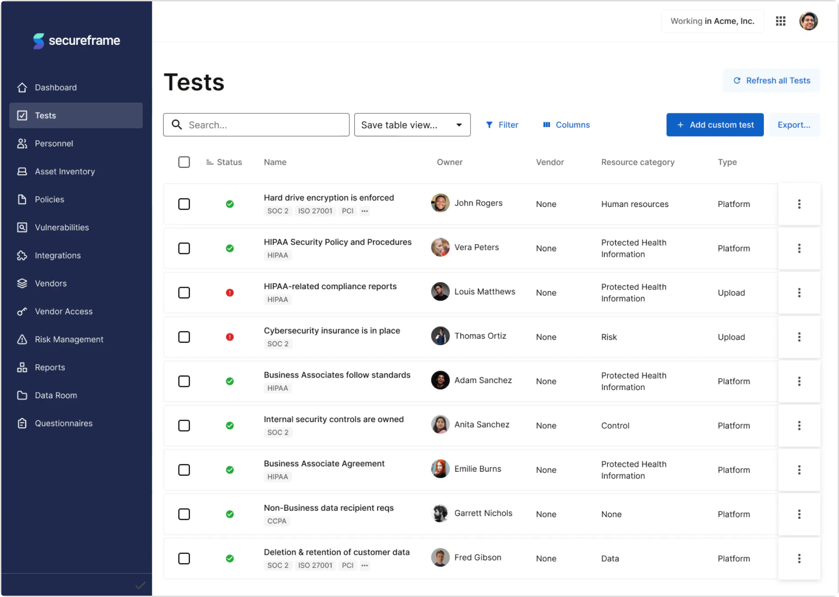839x597 pixels.
Task: Click the Vendor Access key icon
Action: 22,311
